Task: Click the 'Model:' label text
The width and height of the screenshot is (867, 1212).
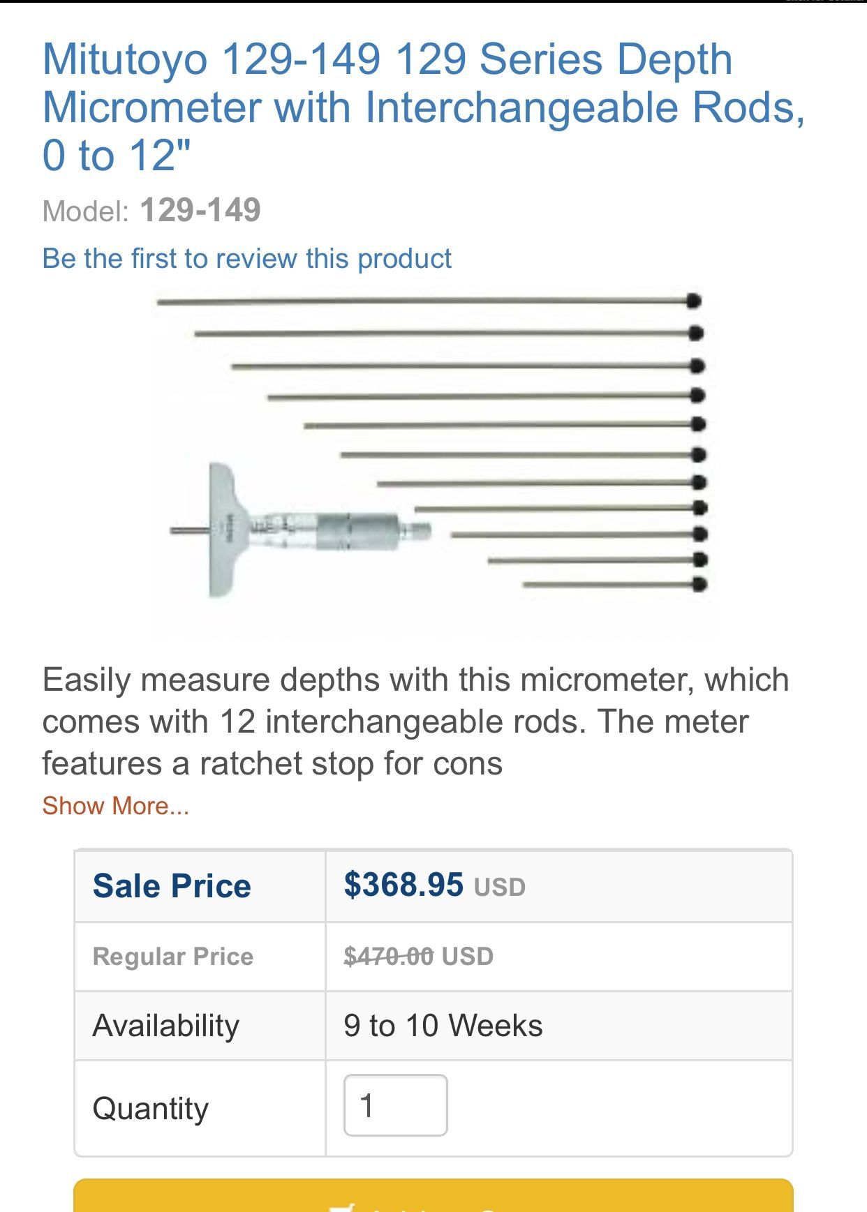Action: [85, 211]
